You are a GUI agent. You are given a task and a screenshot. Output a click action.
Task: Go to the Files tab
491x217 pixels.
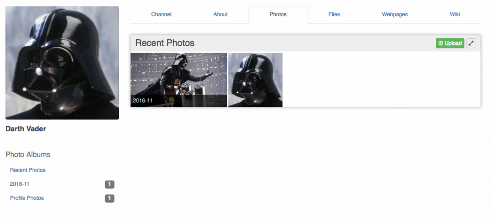(334, 14)
